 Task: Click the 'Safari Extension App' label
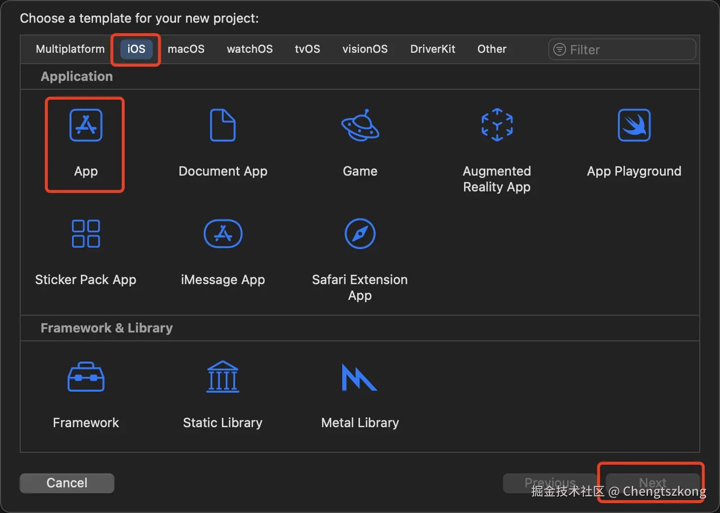click(x=360, y=288)
